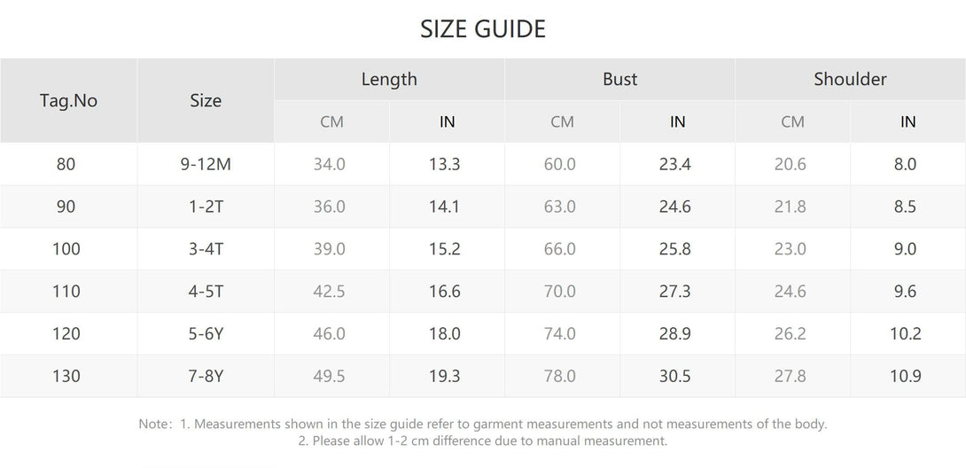This screenshot has width=966, height=468.
Task: Click tag number 80 cell
Action: [66, 164]
